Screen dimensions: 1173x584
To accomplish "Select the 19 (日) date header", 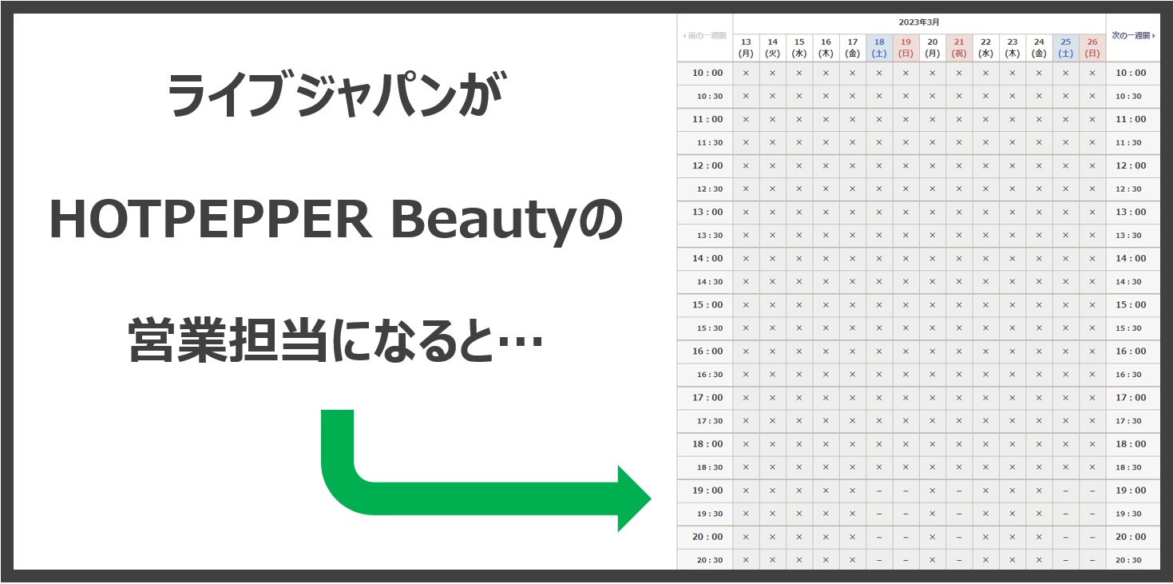I will [906, 48].
